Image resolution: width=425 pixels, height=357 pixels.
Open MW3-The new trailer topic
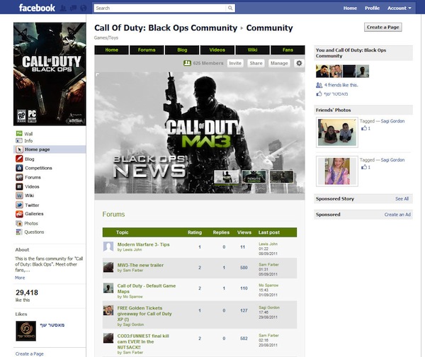(x=140, y=265)
